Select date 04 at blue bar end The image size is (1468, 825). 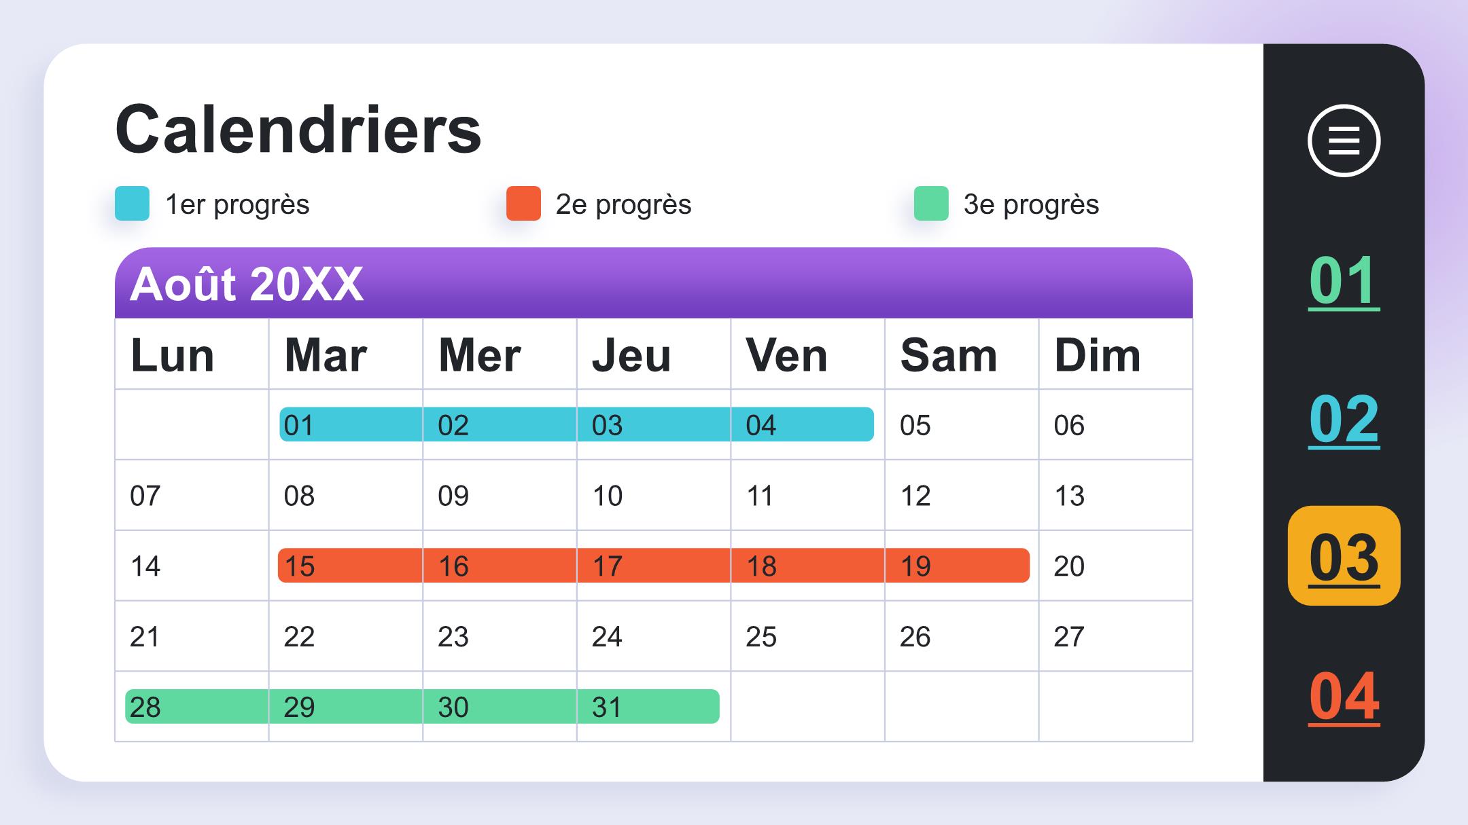tap(761, 425)
